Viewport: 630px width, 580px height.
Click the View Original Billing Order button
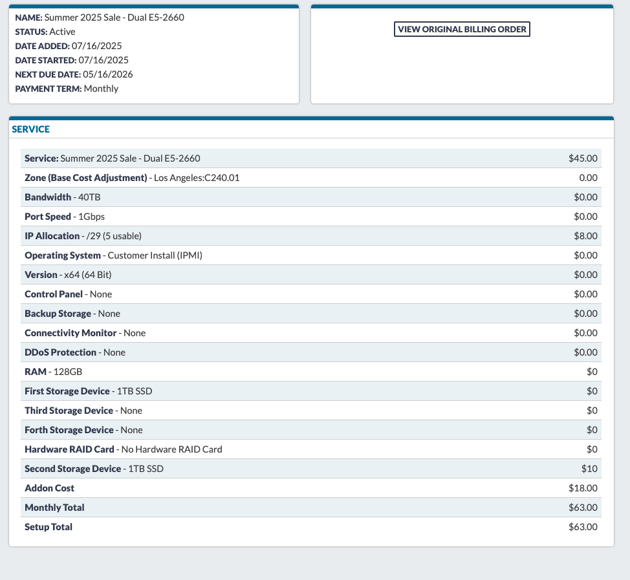pos(462,29)
